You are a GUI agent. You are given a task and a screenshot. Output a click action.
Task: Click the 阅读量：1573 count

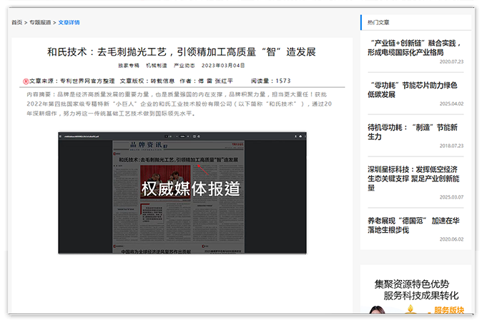(270, 81)
